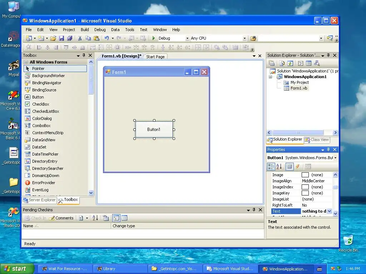The width and height of the screenshot is (366, 274).
Task: Click the Open File folder icon
Action: (x=53, y=38)
